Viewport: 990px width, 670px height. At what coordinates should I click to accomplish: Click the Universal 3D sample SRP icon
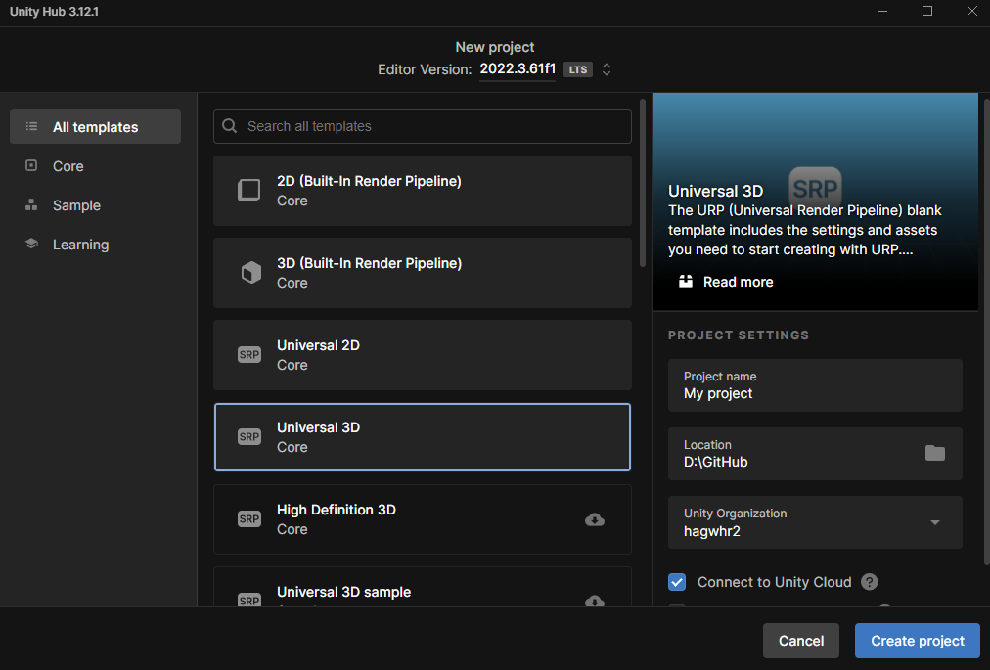(x=248, y=600)
